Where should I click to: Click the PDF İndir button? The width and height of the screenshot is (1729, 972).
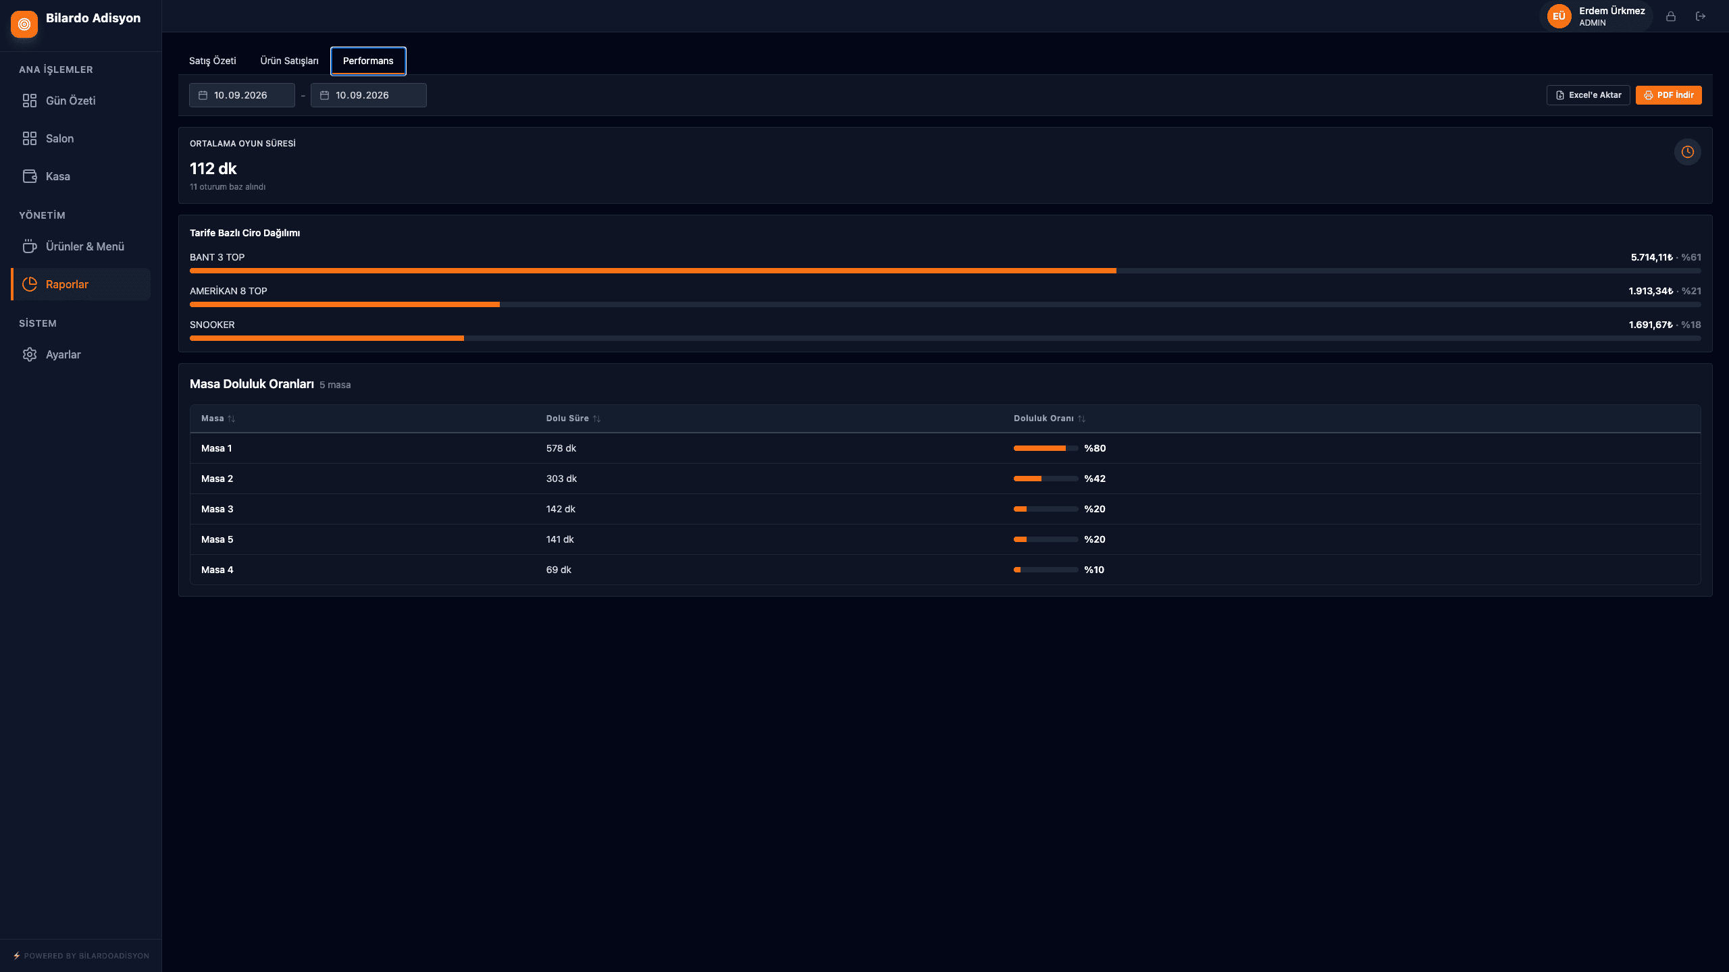[x=1669, y=95]
